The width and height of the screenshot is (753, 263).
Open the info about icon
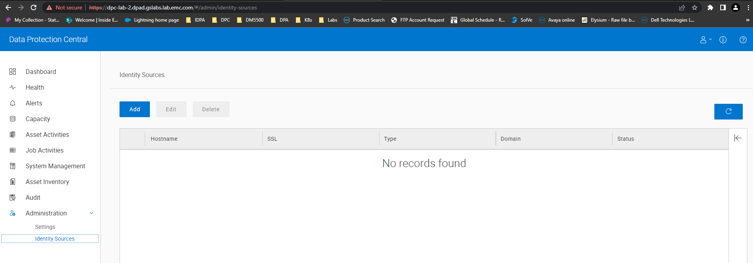(723, 40)
